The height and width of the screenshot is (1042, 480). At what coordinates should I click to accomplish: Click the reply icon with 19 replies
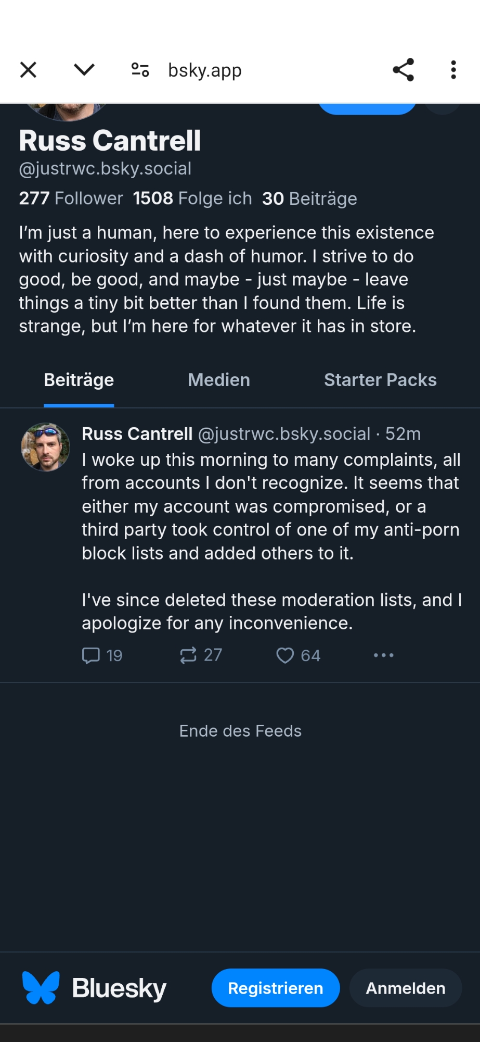[x=92, y=655]
